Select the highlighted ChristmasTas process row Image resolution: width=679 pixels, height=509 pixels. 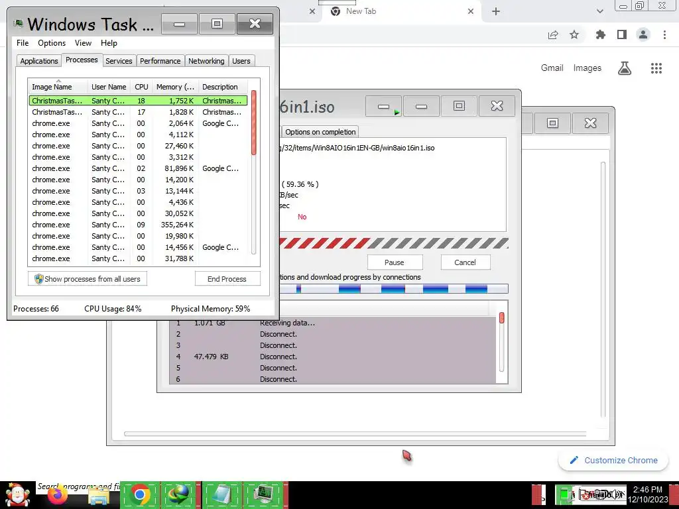point(138,101)
